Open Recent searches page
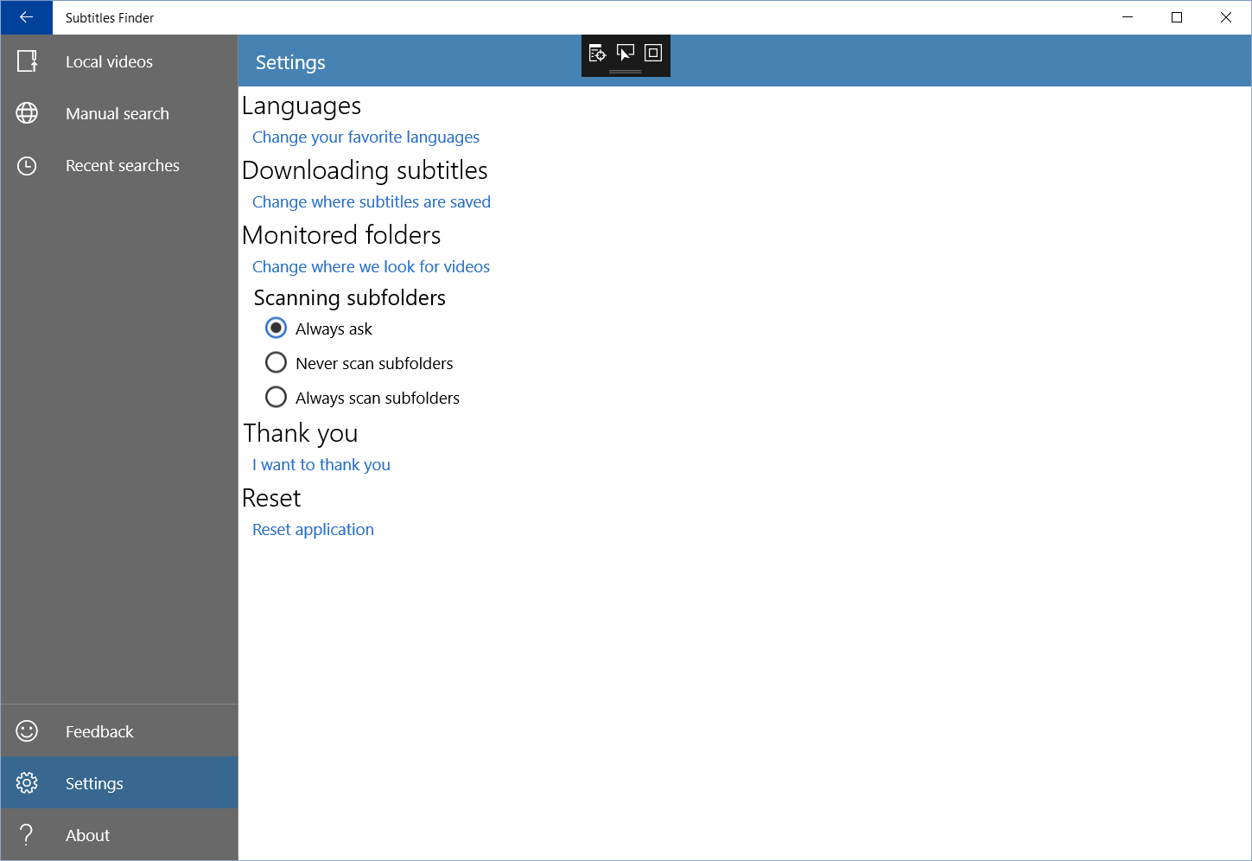 119,165
